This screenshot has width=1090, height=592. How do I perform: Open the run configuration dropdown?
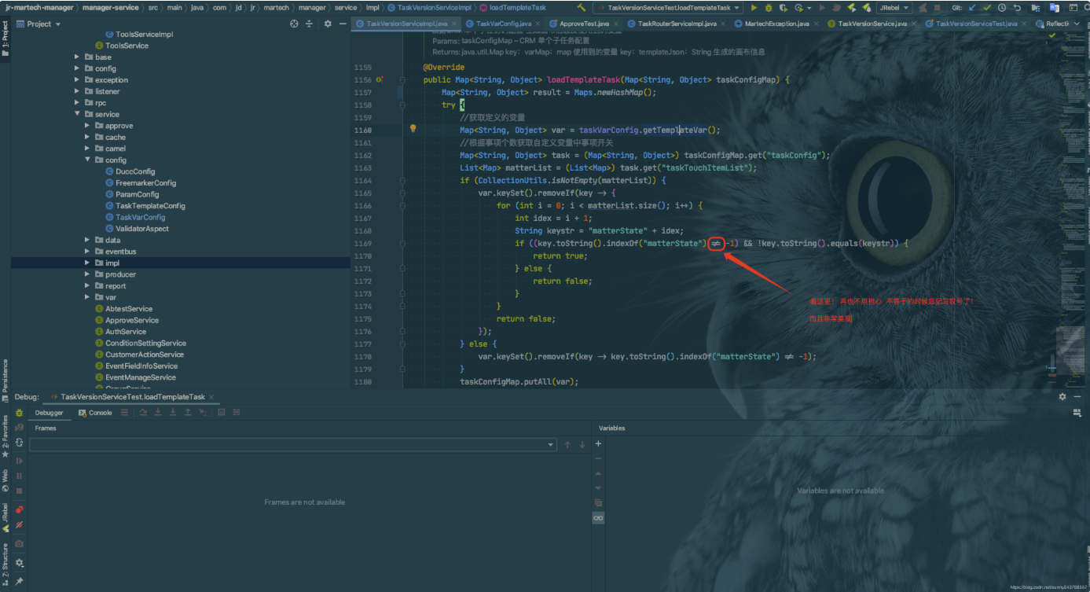pos(666,8)
